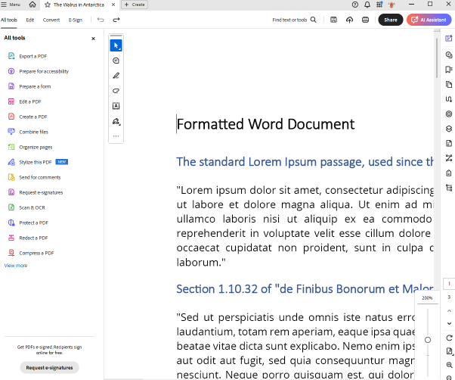
Task: Click the Share button
Action: coord(390,20)
